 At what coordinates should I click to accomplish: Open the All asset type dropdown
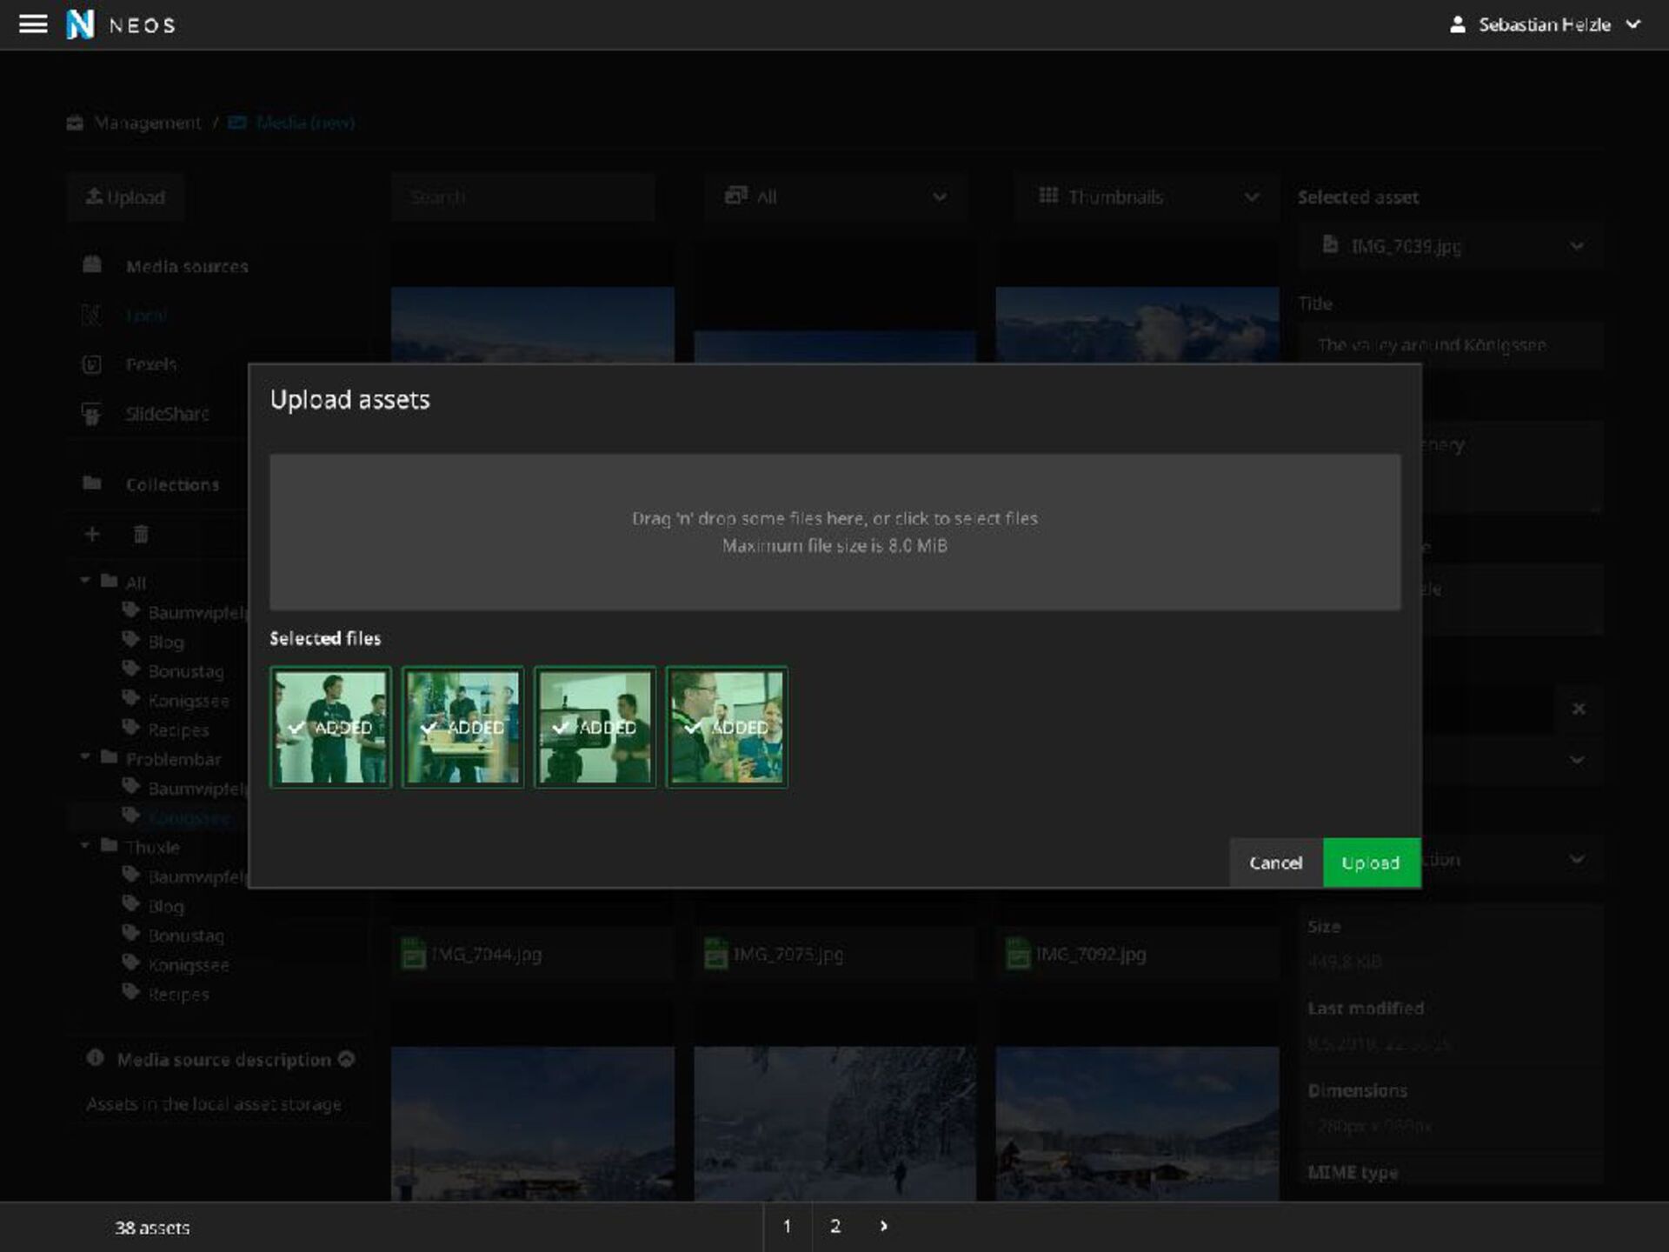[835, 197]
